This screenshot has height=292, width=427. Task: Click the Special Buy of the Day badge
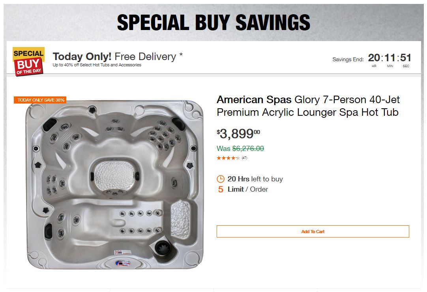28,61
